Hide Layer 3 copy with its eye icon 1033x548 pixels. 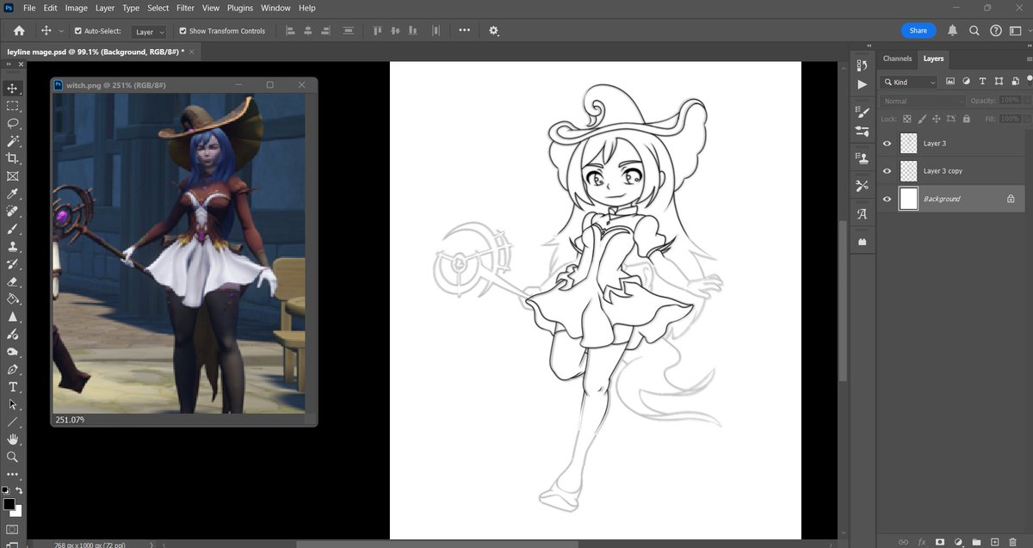(x=888, y=171)
